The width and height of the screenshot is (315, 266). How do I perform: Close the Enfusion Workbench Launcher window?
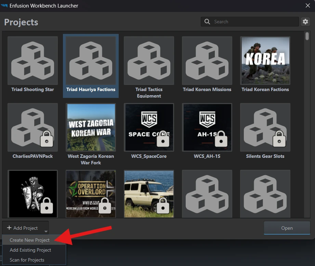click(x=308, y=5)
